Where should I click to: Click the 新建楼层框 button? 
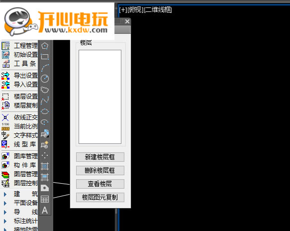[x=100, y=157]
